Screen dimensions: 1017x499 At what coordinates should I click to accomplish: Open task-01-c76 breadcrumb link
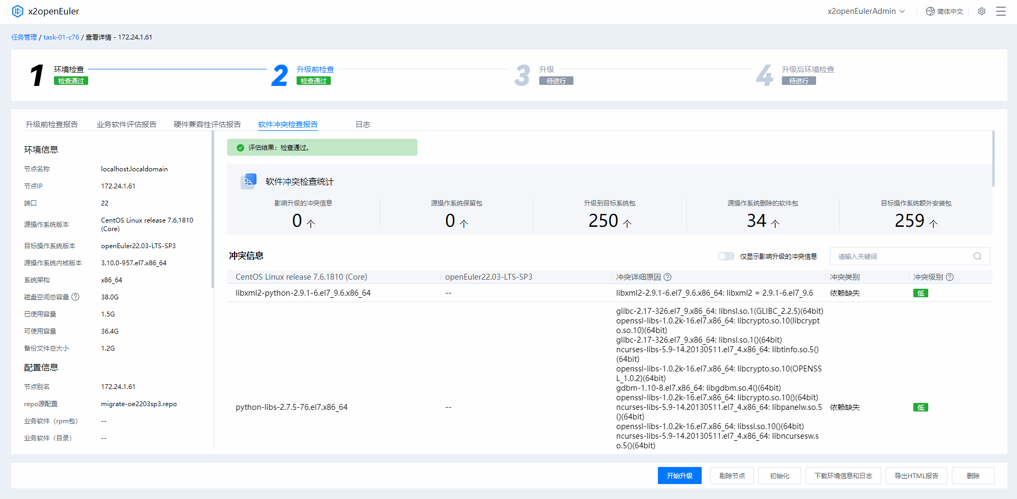click(61, 37)
